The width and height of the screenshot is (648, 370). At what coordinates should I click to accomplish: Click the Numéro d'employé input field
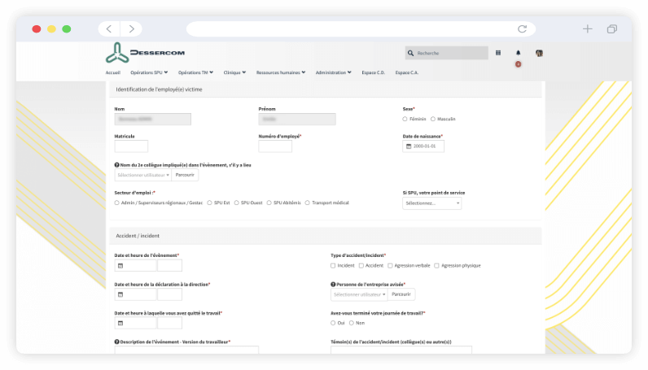[275, 146]
